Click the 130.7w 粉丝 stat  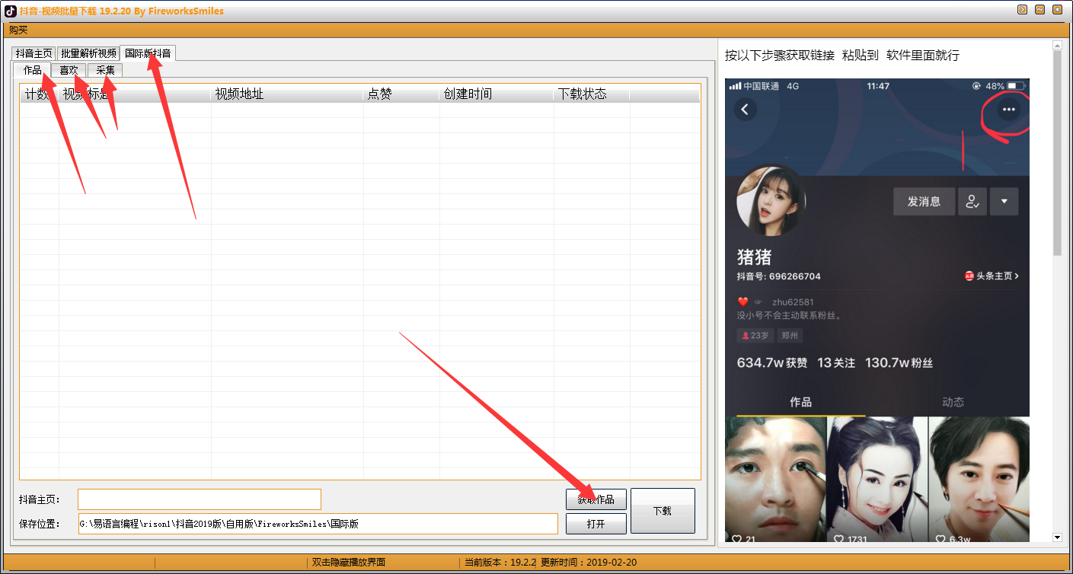point(899,363)
